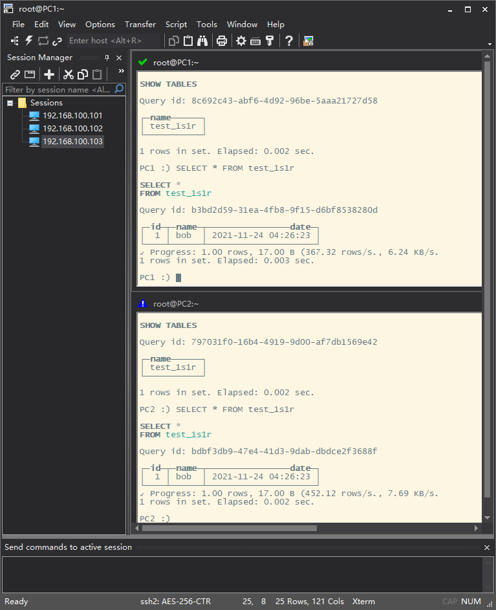The height and width of the screenshot is (610, 496).
Task: Click the vertical scrollbar up arrow
Action: [487, 56]
